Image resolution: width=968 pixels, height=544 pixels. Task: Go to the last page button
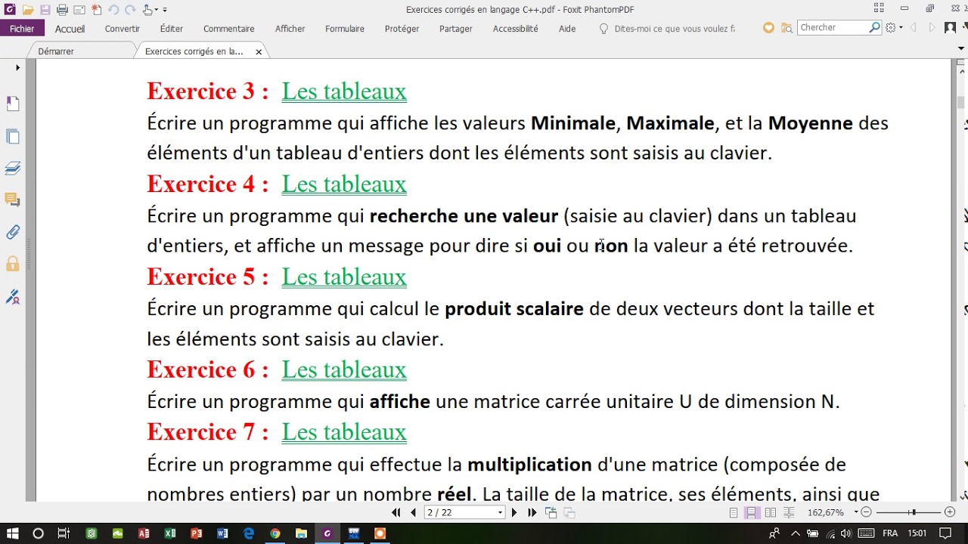(x=532, y=512)
